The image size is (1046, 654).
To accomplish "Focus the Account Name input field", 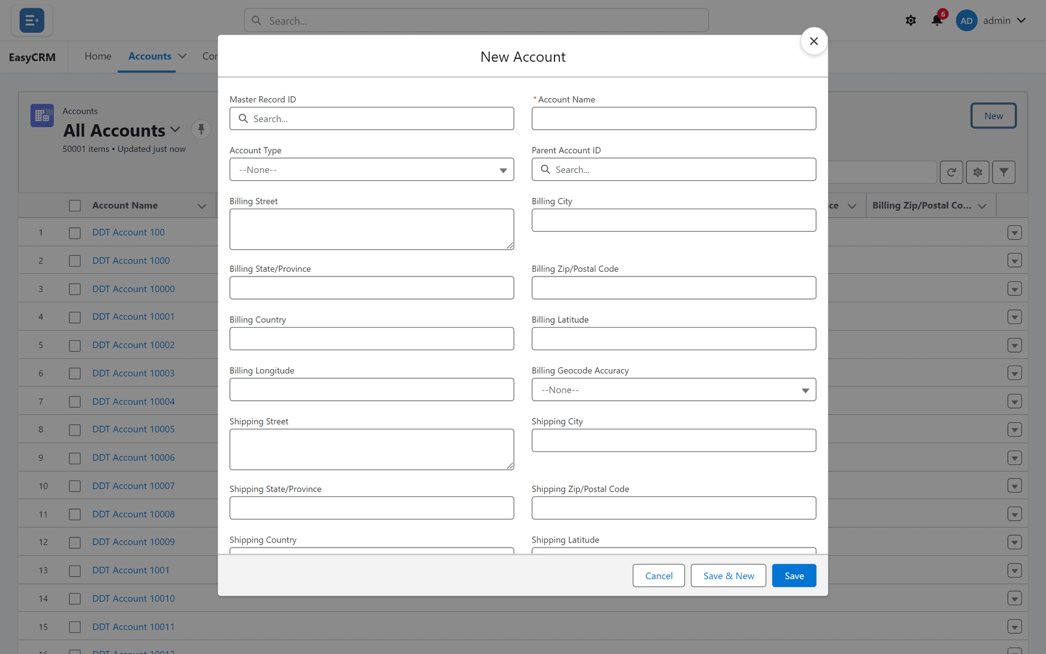I will click(673, 119).
